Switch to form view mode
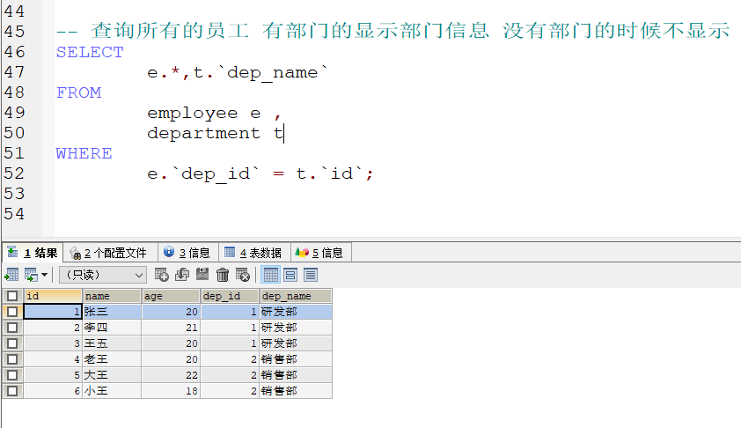The width and height of the screenshot is (741, 428). coord(290,275)
